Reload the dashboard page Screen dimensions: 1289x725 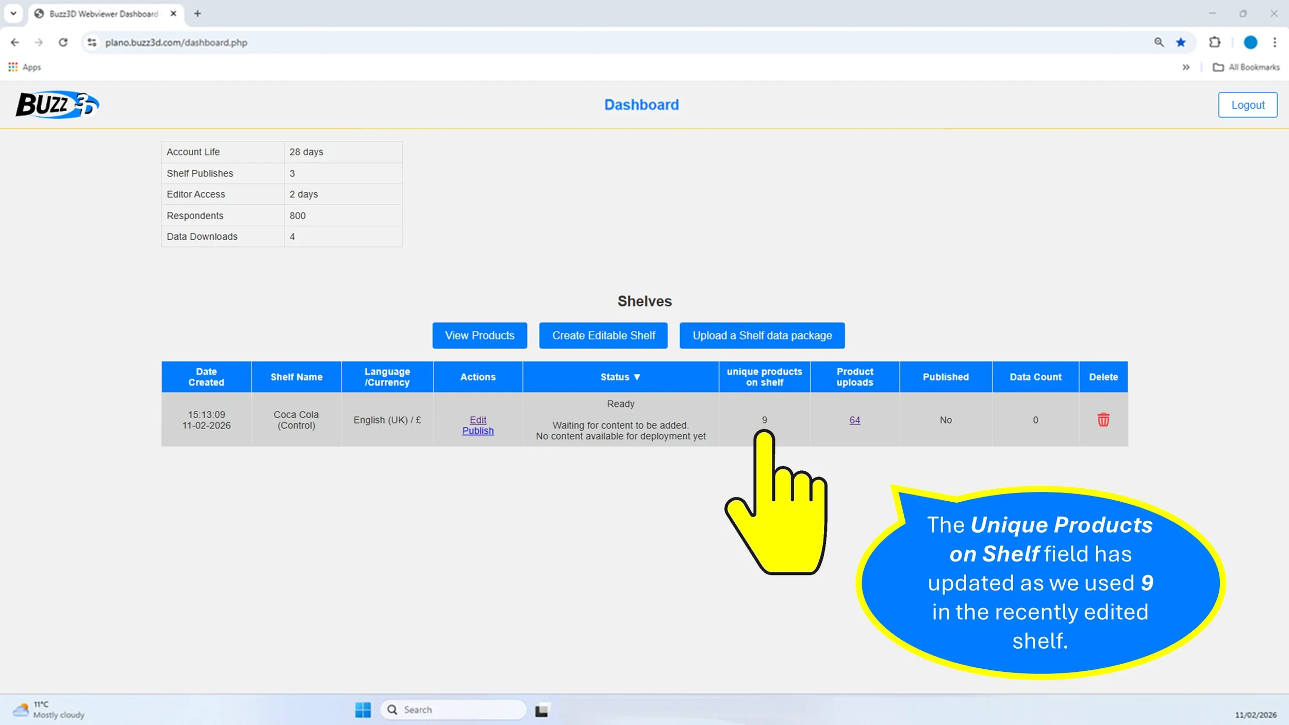63,42
